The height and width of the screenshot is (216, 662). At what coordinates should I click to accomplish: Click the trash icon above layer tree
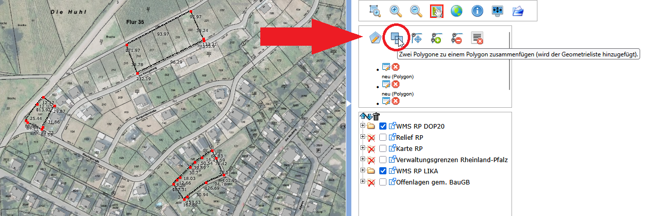[x=376, y=116]
